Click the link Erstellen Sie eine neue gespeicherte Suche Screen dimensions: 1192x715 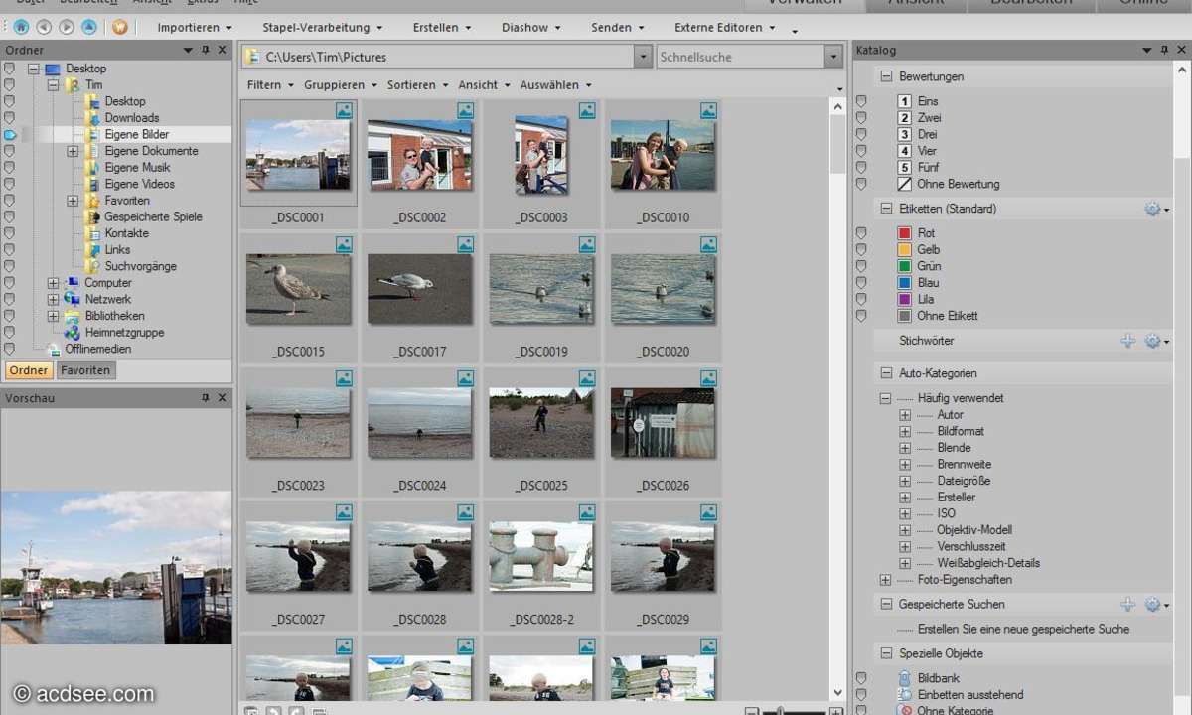pyautogui.click(x=1023, y=629)
